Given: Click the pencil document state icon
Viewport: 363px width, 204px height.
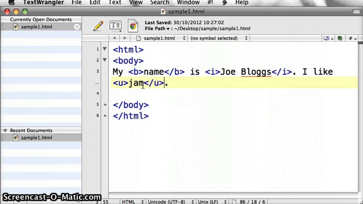Looking at the screenshot, I should (x=98, y=26).
